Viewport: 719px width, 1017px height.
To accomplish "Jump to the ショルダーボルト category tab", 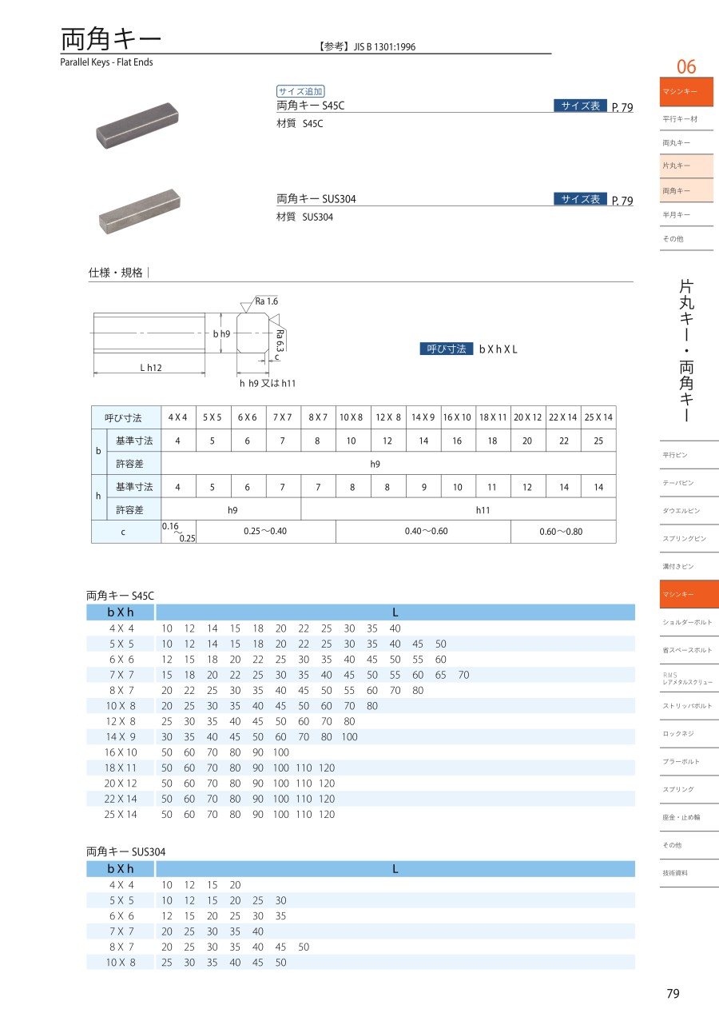I will click(689, 622).
